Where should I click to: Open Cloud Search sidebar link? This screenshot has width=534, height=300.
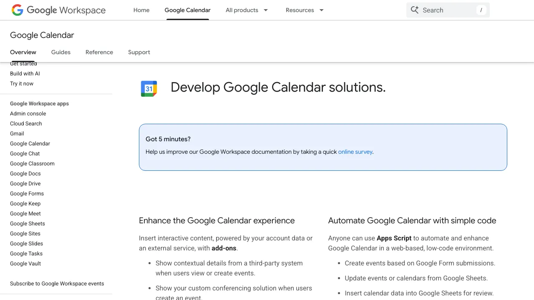coord(26,123)
